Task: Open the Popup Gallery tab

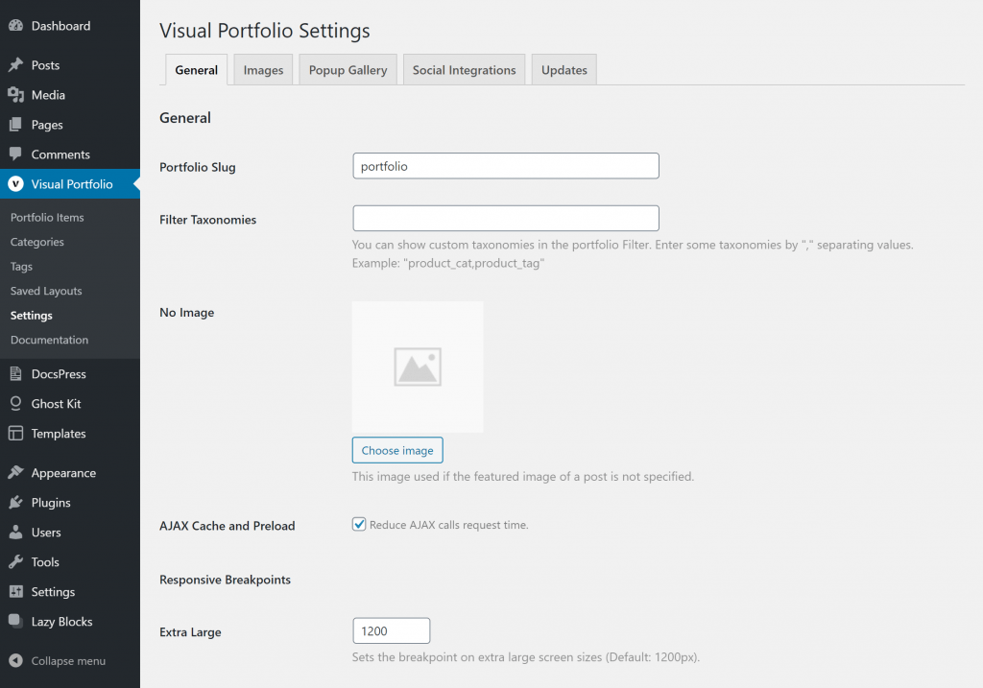Action: point(348,70)
